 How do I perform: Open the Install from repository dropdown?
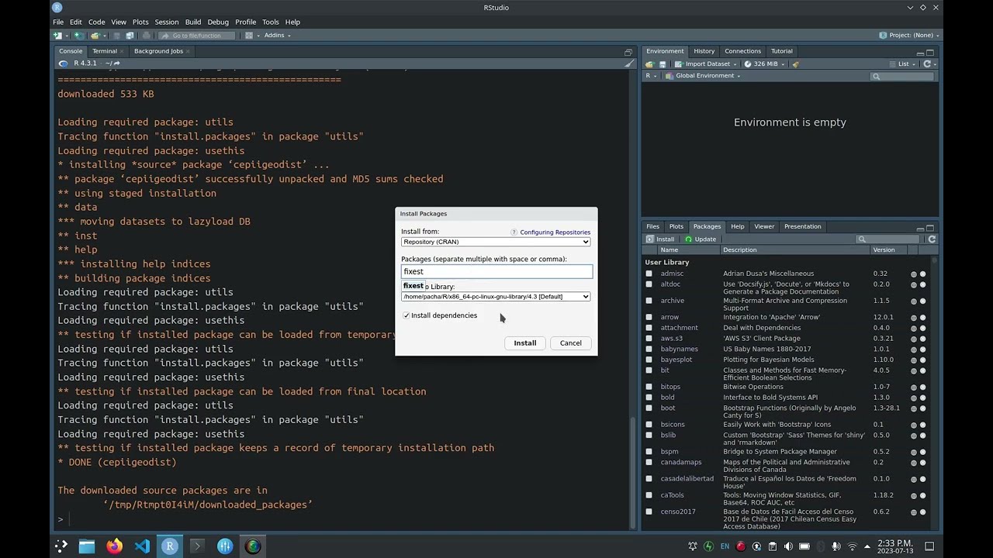pyautogui.click(x=496, y=242)
